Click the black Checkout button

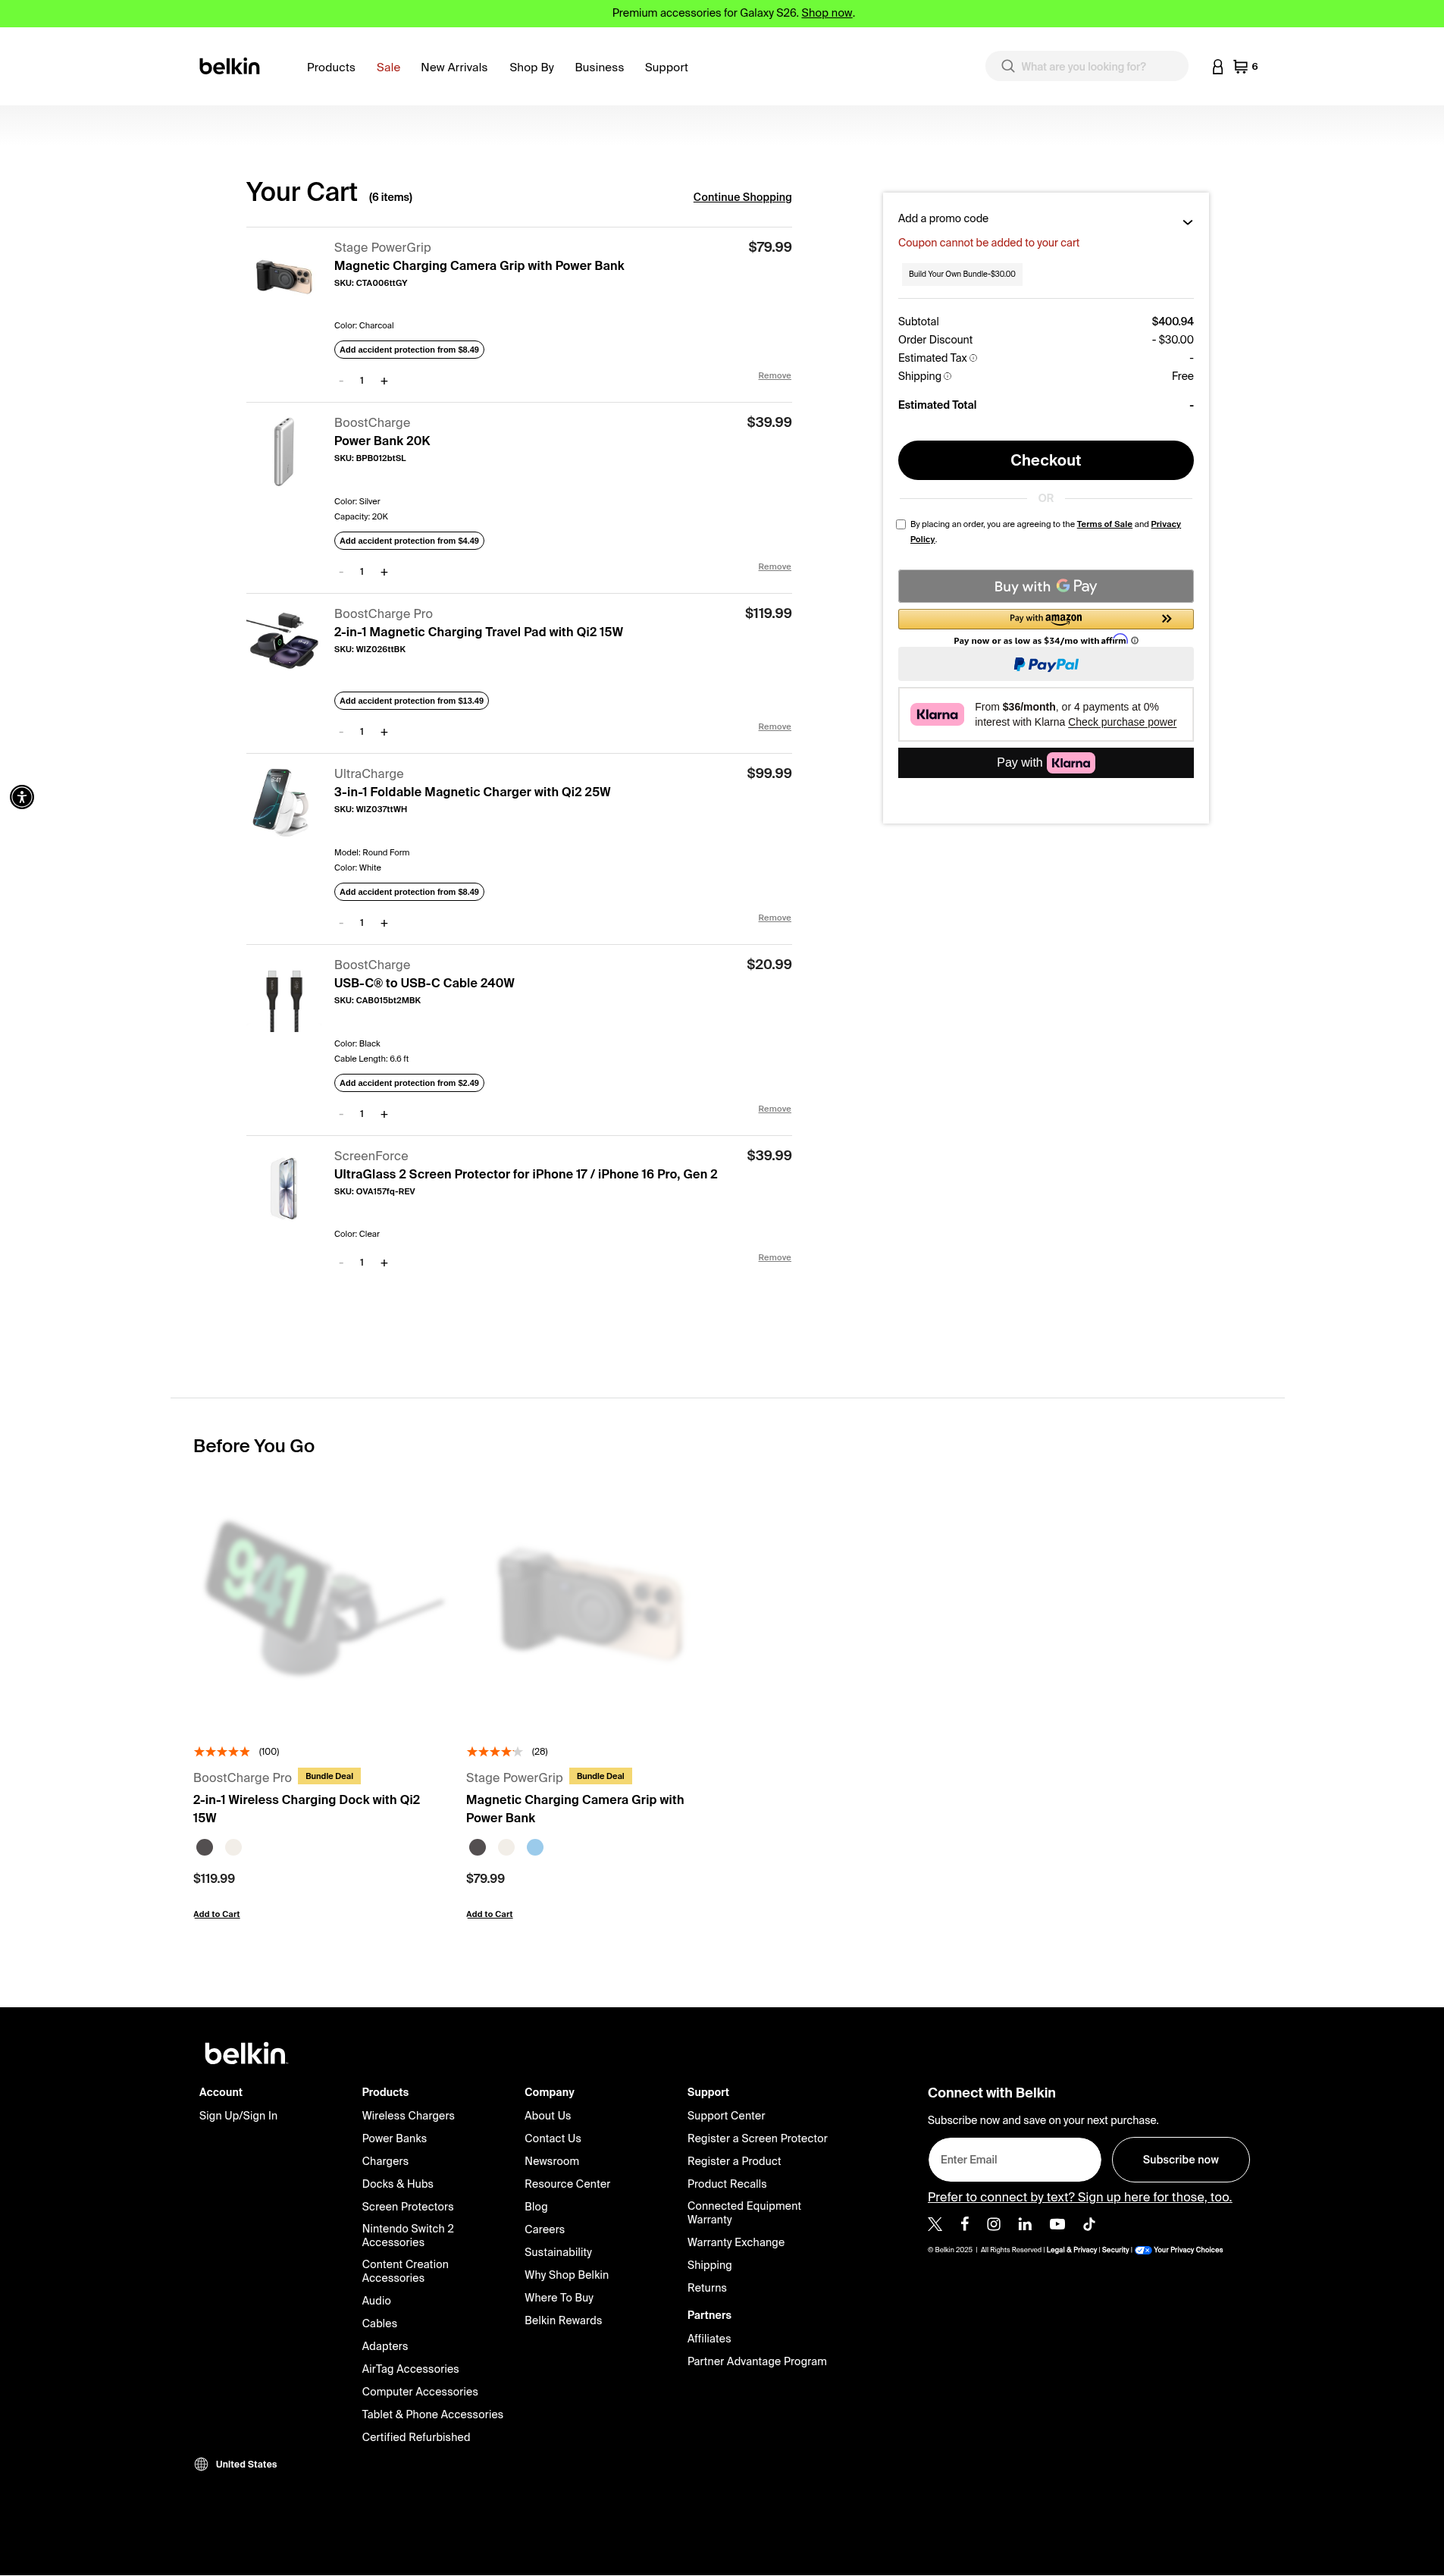click(x=1045, y=460)
